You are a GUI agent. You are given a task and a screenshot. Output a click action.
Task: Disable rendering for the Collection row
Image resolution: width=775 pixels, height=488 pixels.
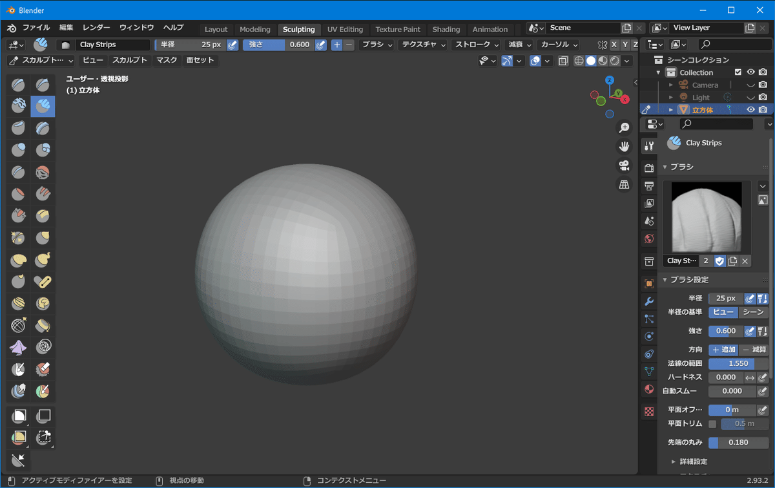[763, 72]
